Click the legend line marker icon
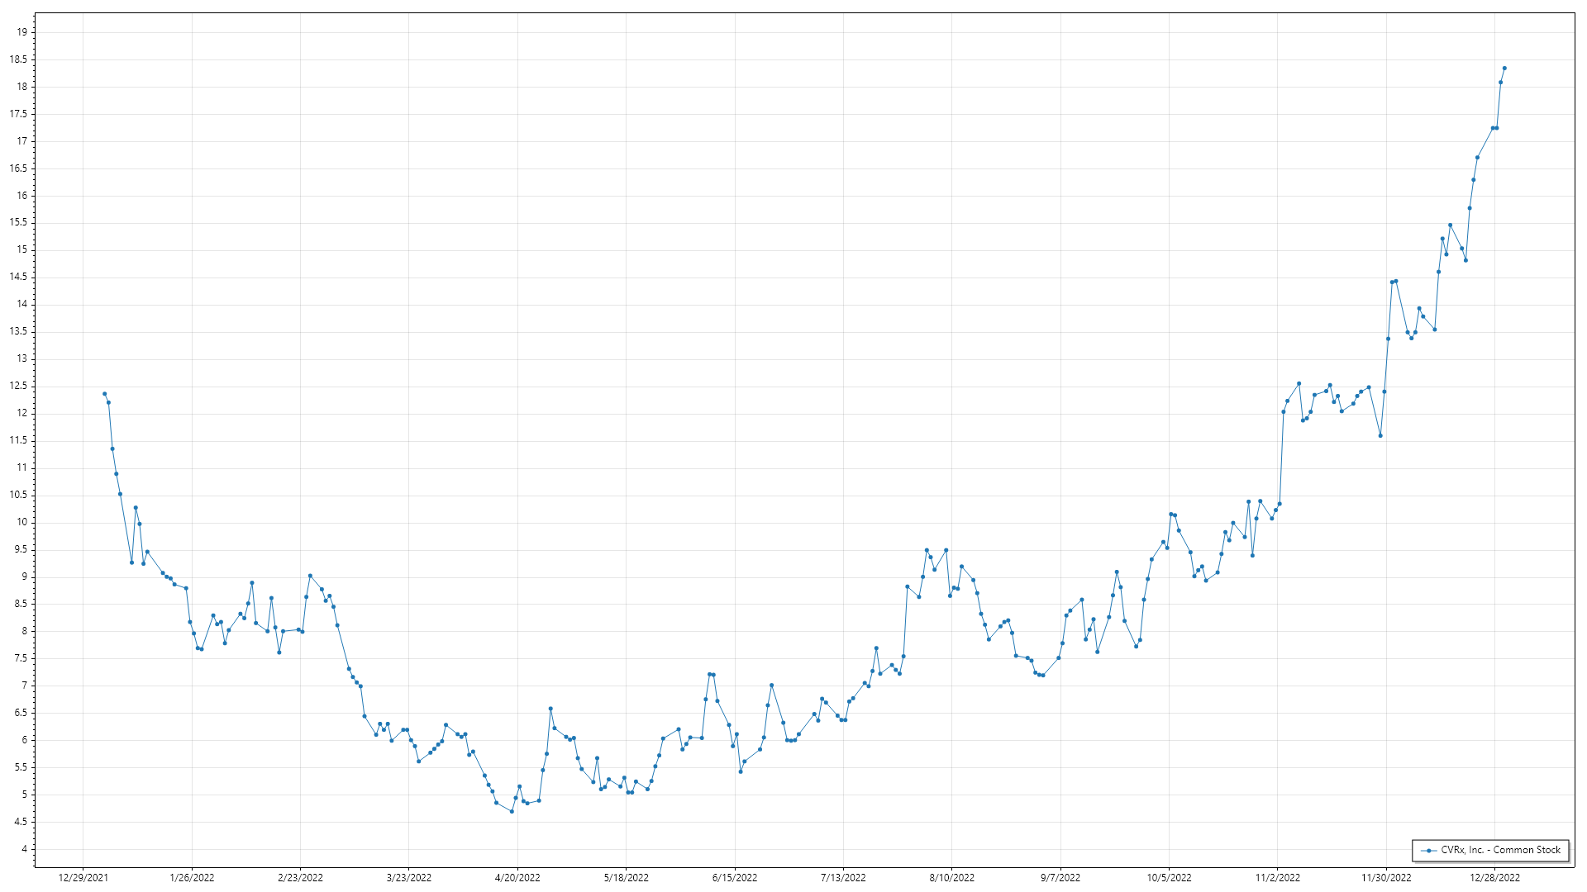This screenshot has height=892, width=1587. (x=1429, y=851)
